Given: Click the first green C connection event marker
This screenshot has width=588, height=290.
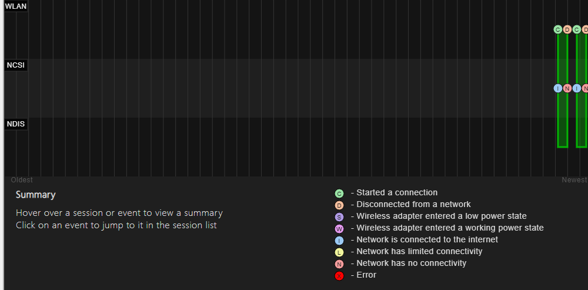Looking at the screenshot, I should tap(558, 29).
